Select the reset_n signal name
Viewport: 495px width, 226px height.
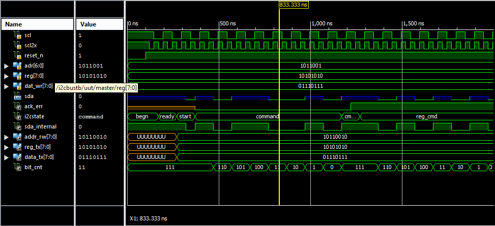click(x=33, y=55)
